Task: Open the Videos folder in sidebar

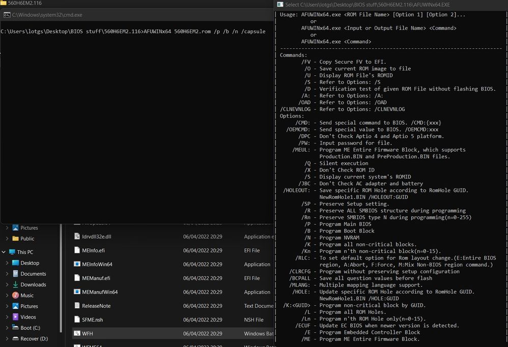Action: click(27, 317)
